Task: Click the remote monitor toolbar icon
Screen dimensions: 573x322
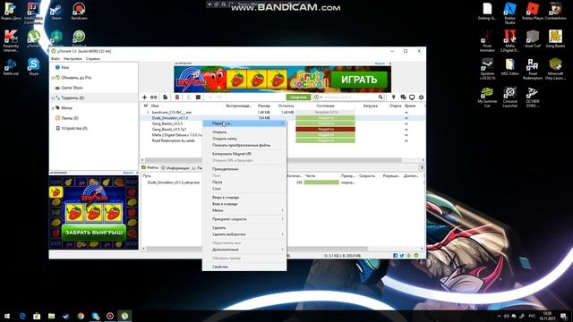Action: pyautogui.click(x=412, y=97)
